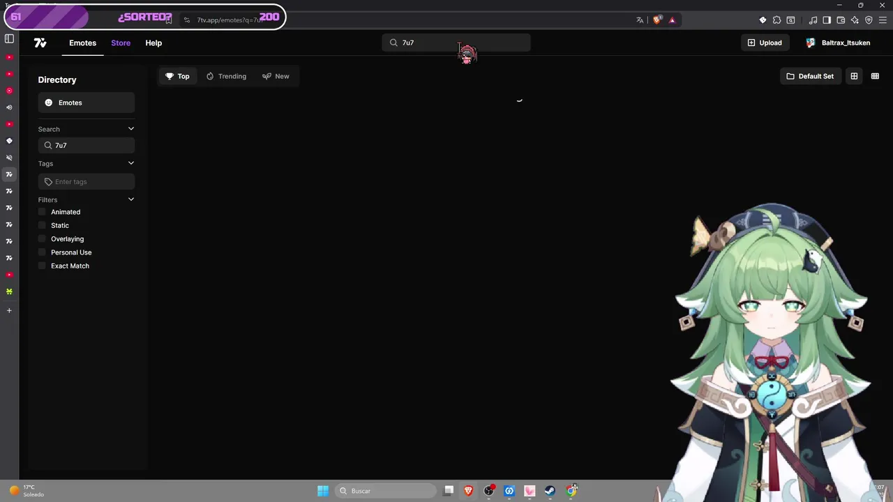Open Brave VPN shield icon
The height and width of the screenshot is (502, 893).
pyautogui.click(x=869, y=20)
